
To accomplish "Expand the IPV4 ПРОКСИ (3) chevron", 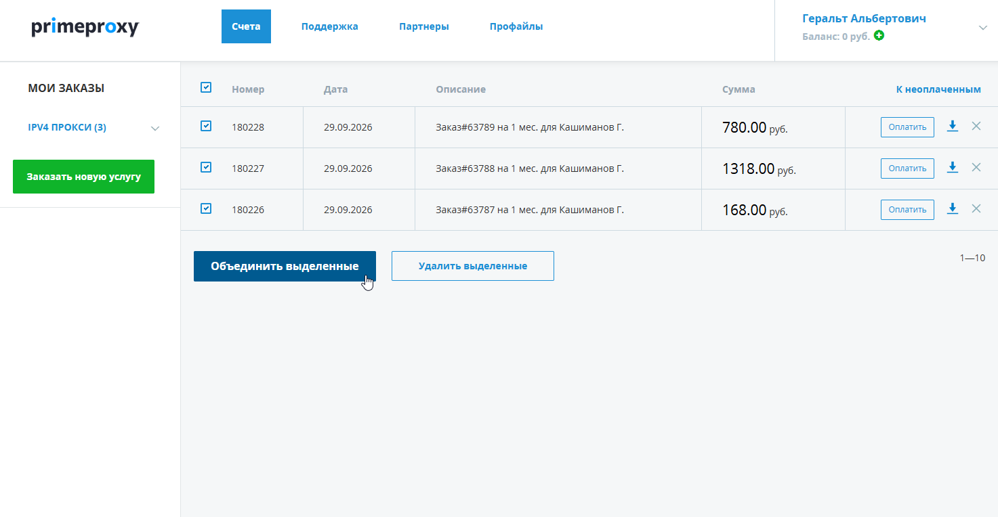I will [x=155, y=129].
